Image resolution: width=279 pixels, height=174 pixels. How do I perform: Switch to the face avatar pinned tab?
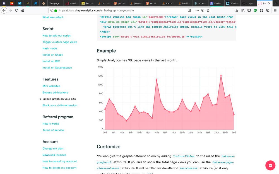point(44,3)
